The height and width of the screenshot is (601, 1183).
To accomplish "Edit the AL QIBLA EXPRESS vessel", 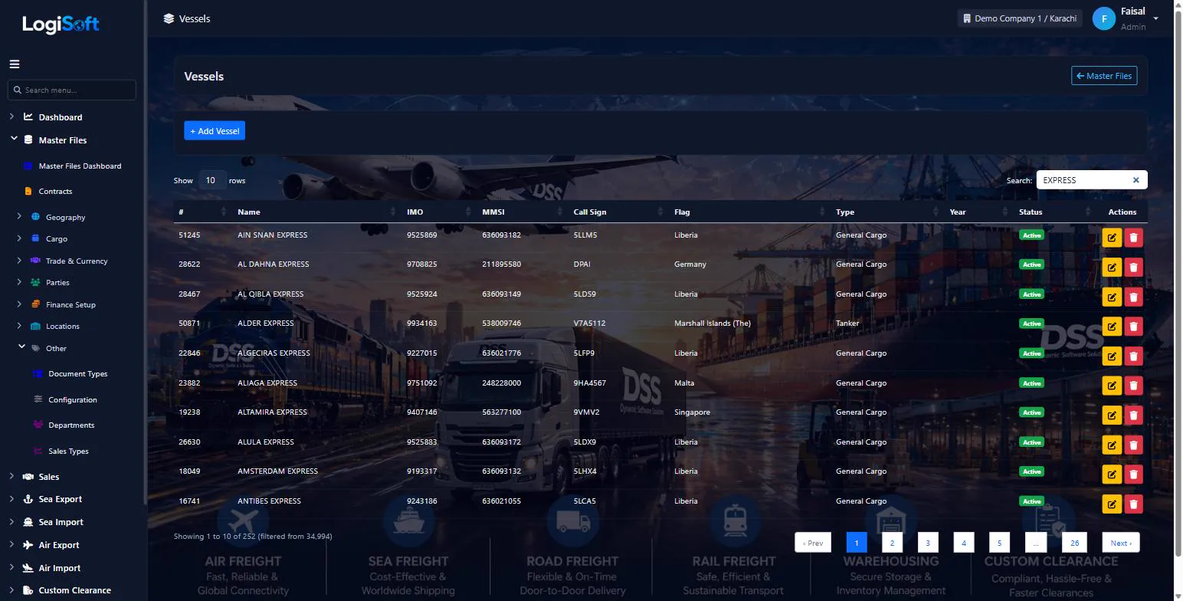I will coord(1111,297).
